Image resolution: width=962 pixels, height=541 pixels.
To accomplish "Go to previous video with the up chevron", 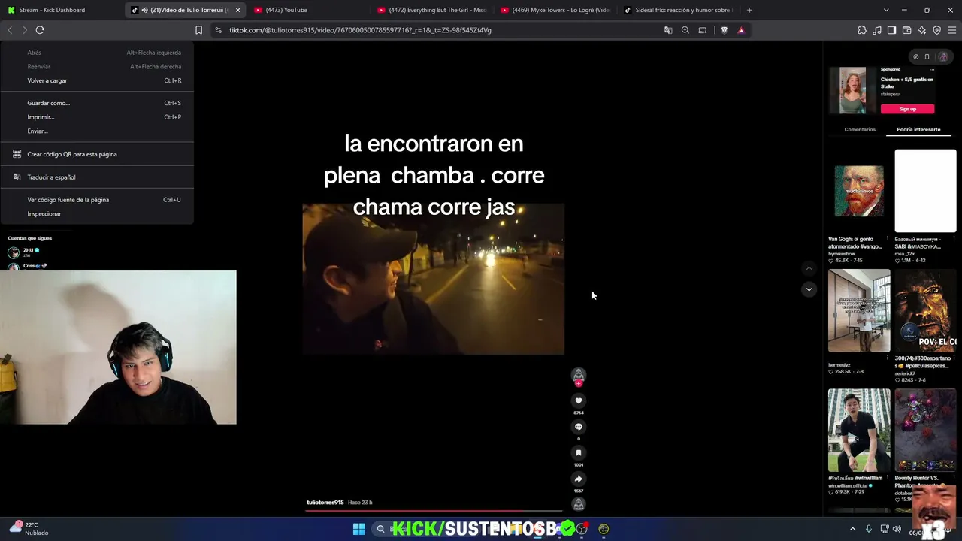I will tap(809, 268).
